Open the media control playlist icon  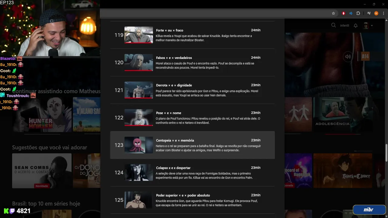[x=369, y=13]
